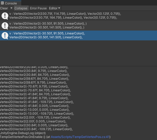This screenshot has width=157, height=140.
Task: Toggle the Collapse option
Action: [x=21, y=8]
